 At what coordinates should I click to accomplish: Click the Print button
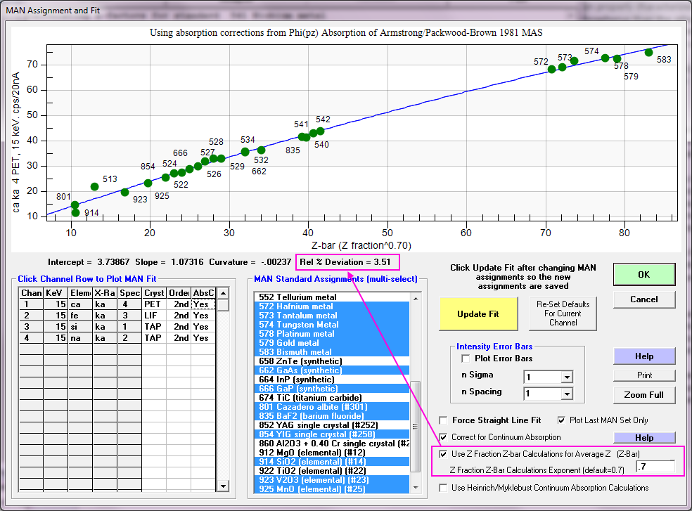coord(643,375)
